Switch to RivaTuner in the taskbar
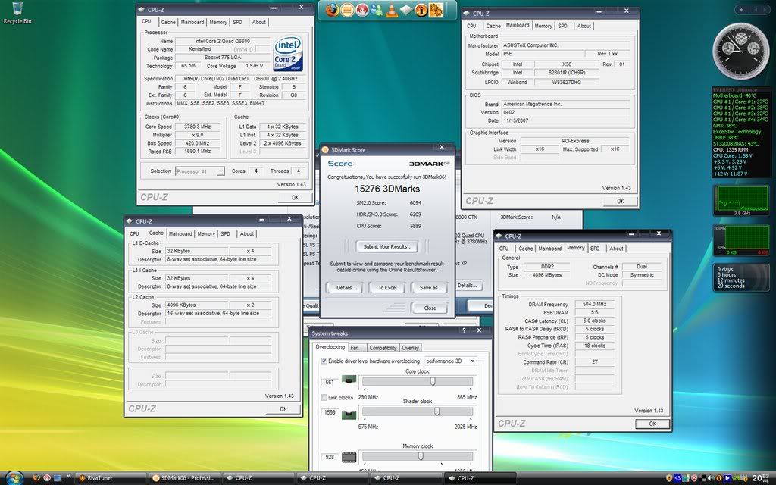Image resolution: width=776 pixels, height=485 pixels. 111,478
